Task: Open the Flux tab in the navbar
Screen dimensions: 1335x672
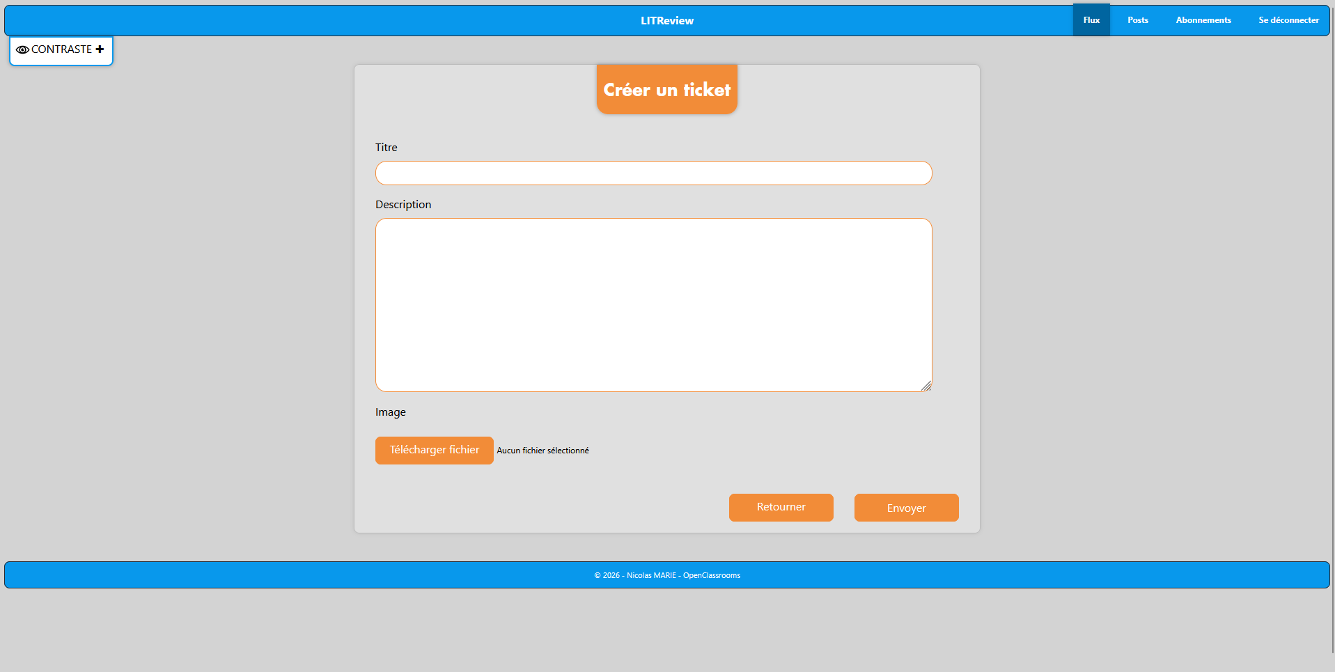Action: coord(1091,20)
